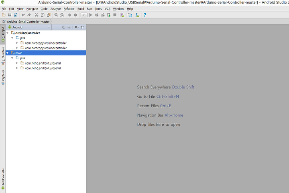Screen dimensions: 289x193
Task: Collapse the java folder under ArduinoController
Action: click(12, 38)
